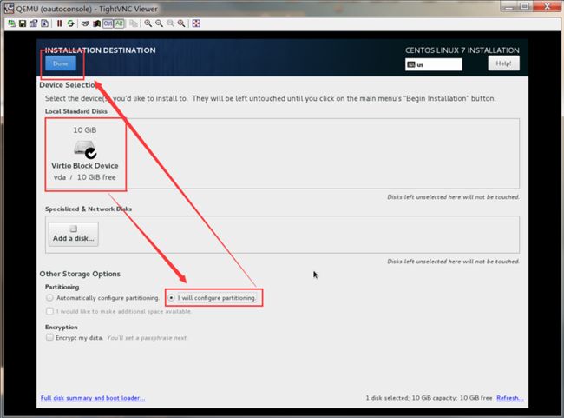The height and width of the screenshot is (418, 564).
Task: Toggle the Ctrl key toolbar button
Action: [108, 23]
